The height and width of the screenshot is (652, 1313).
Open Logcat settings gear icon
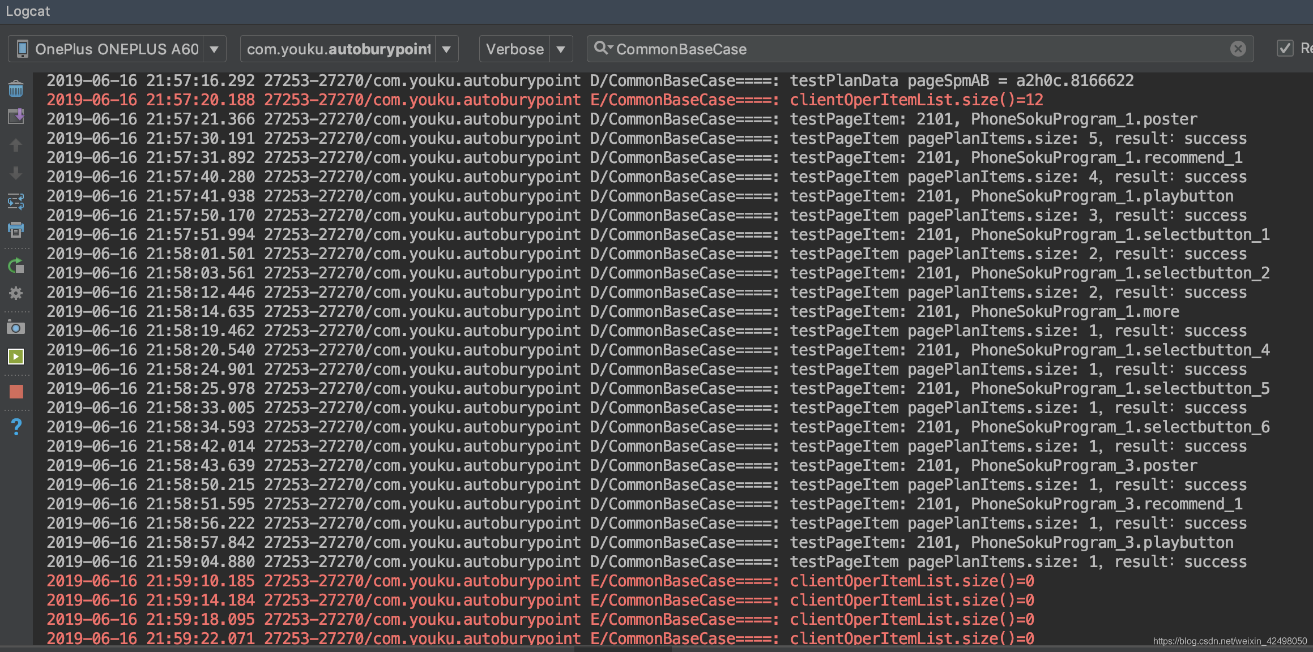(x=16, y=293)
